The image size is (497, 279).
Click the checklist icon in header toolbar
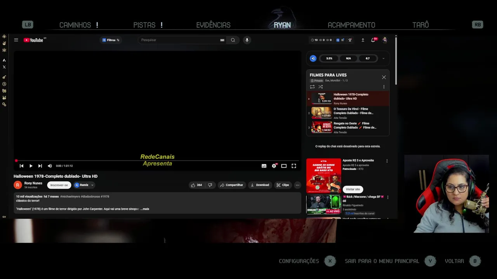point(343,40)
